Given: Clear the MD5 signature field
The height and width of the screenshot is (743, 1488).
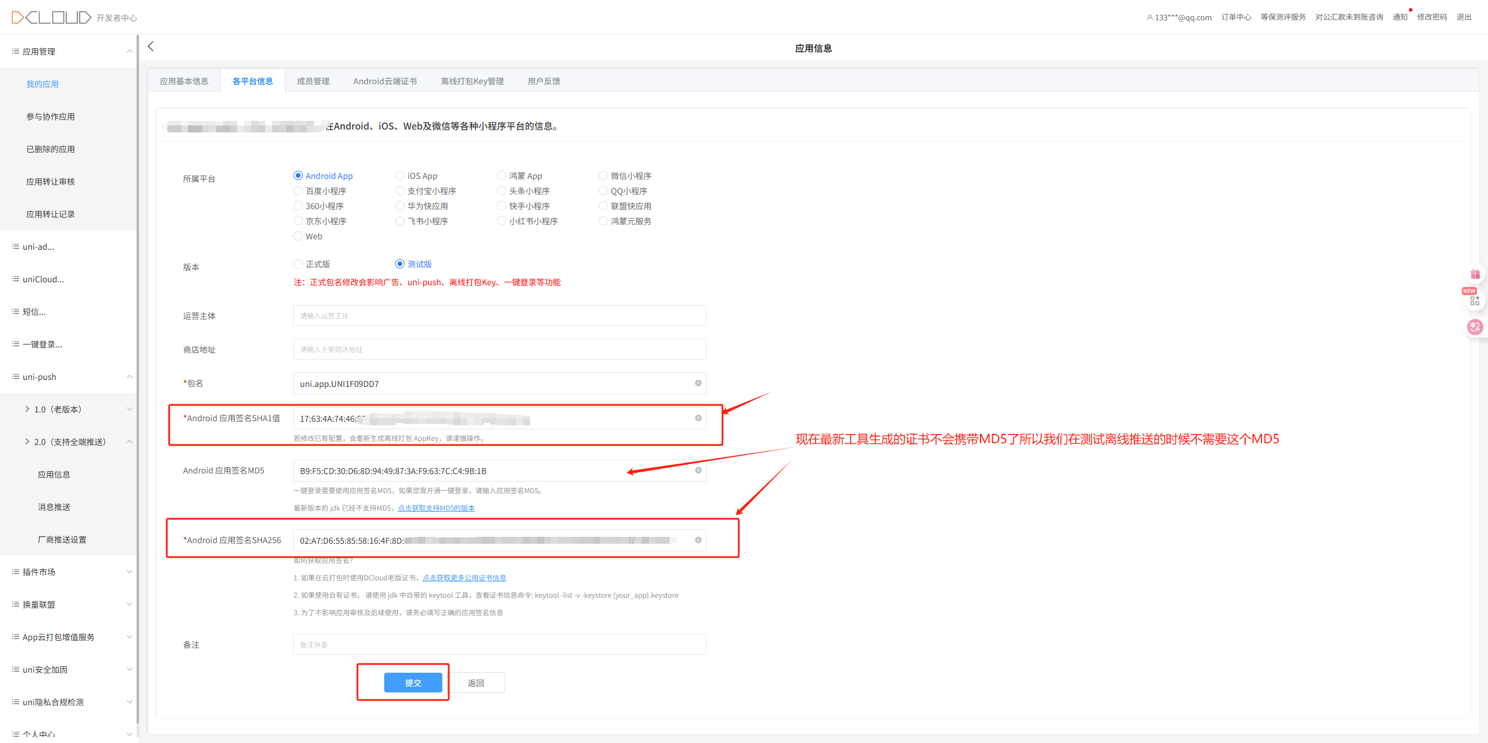Looking at the screenshot, I should click(x=698, y=471).
